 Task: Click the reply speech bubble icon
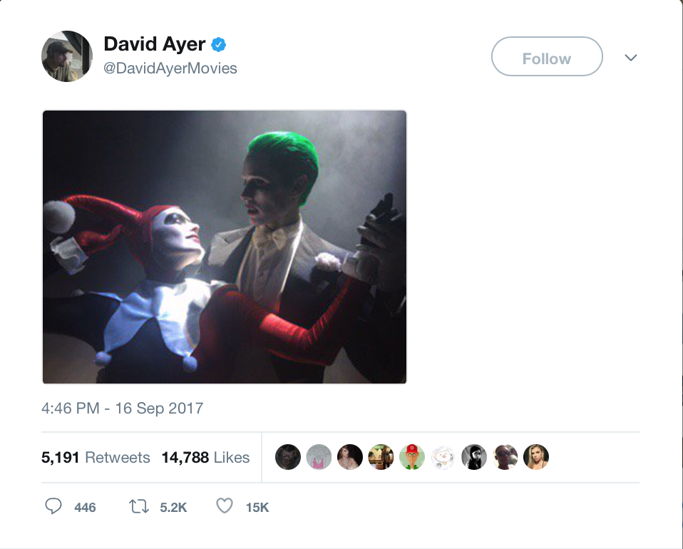coord(54,507)
